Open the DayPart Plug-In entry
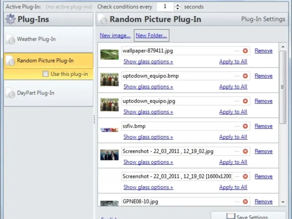292x219 pixels. pos(49,93)
